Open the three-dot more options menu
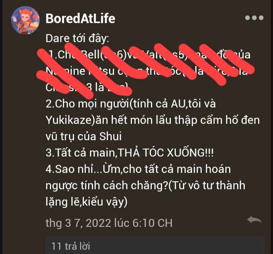 pos(254,18)
